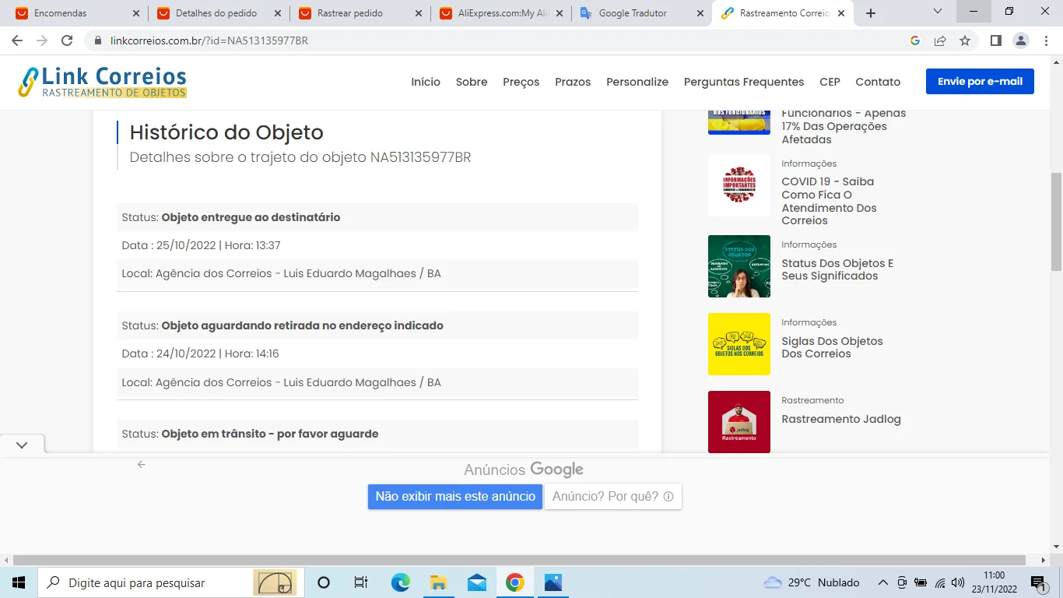The width and height of the screenshot is (1063, 598).
Task: Click the horizontal page scrollbar
Action: click(x=520, y=560)
